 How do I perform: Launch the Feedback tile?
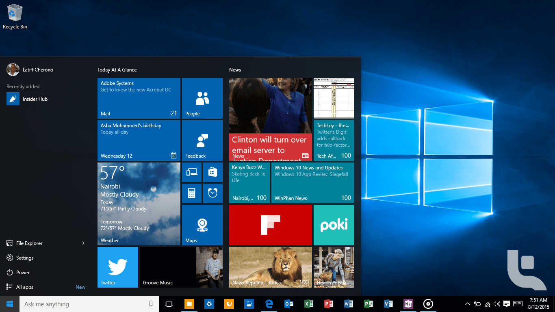(x=202, y=141)
